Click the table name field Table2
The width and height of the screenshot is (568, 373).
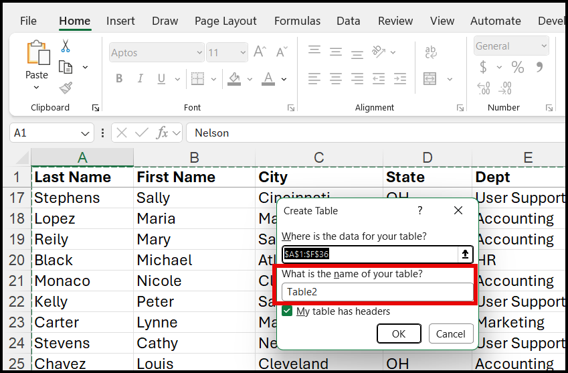[x=377, y=292]
